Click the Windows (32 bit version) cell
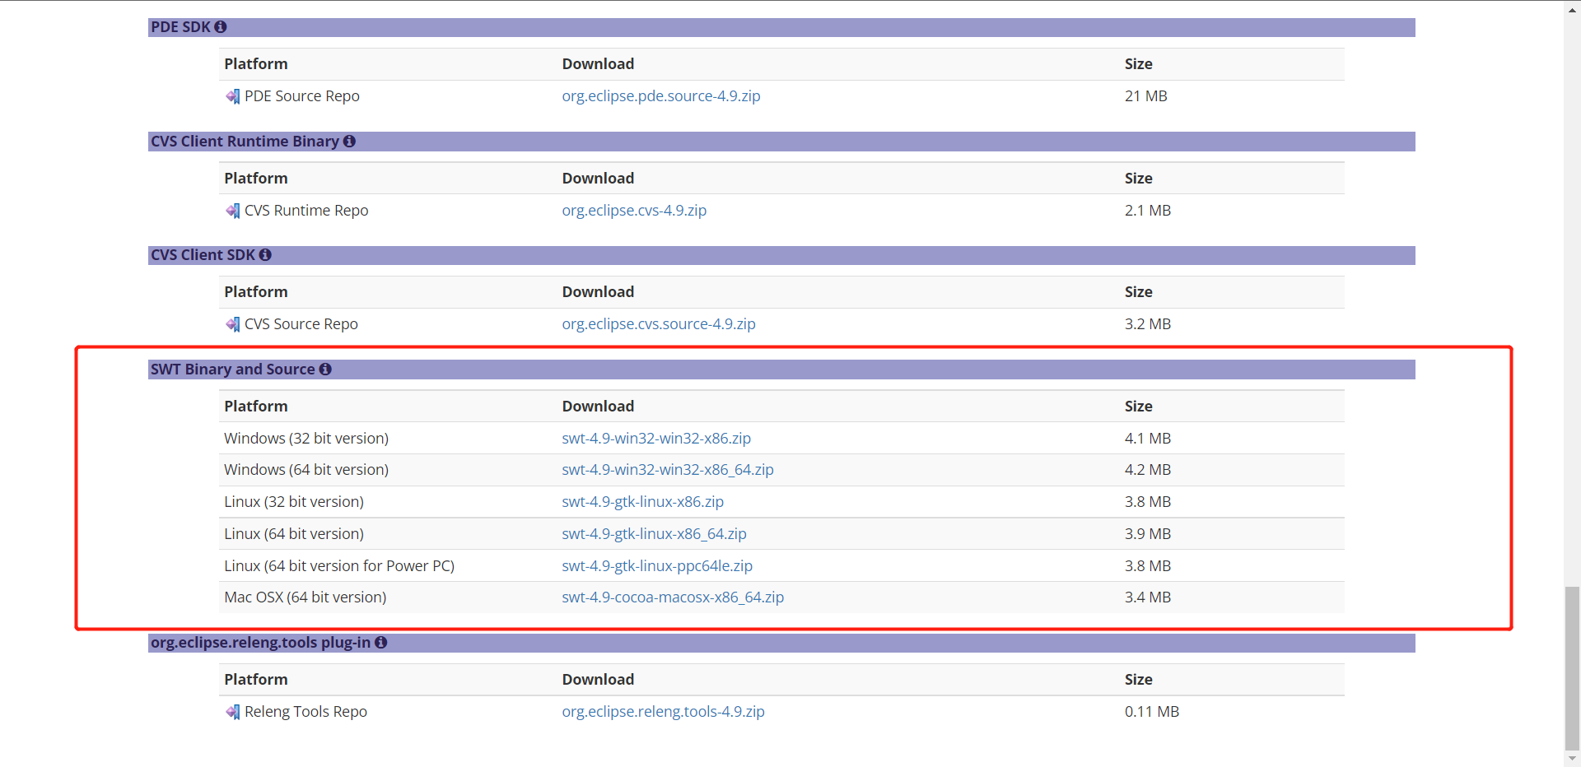 [306, 439]
